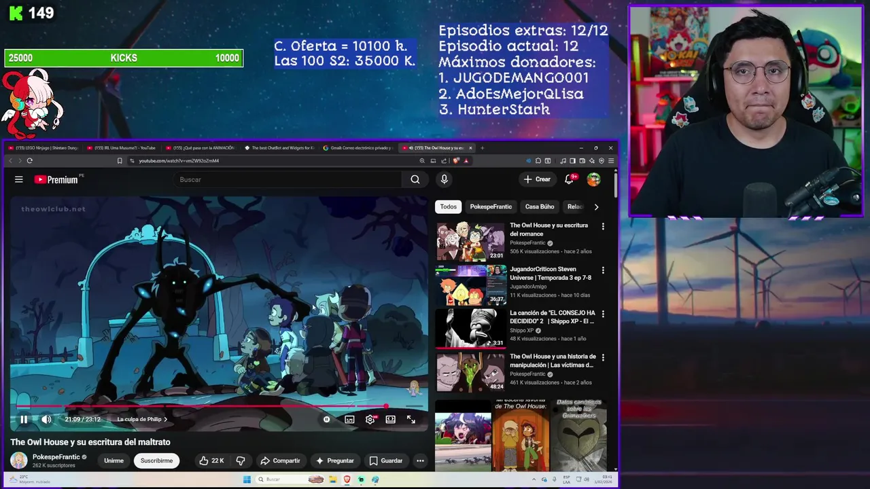Toggle the browser sidebar panel
Viewport: 870px width, 489px height.
[x=572, y=161]
